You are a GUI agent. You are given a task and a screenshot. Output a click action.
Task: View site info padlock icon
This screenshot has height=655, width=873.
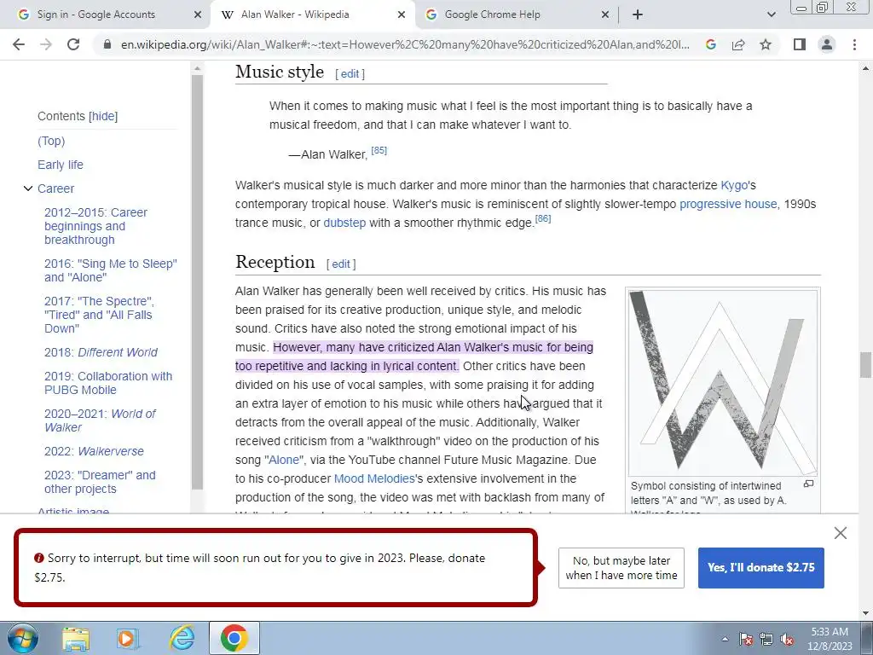(107, 44)
